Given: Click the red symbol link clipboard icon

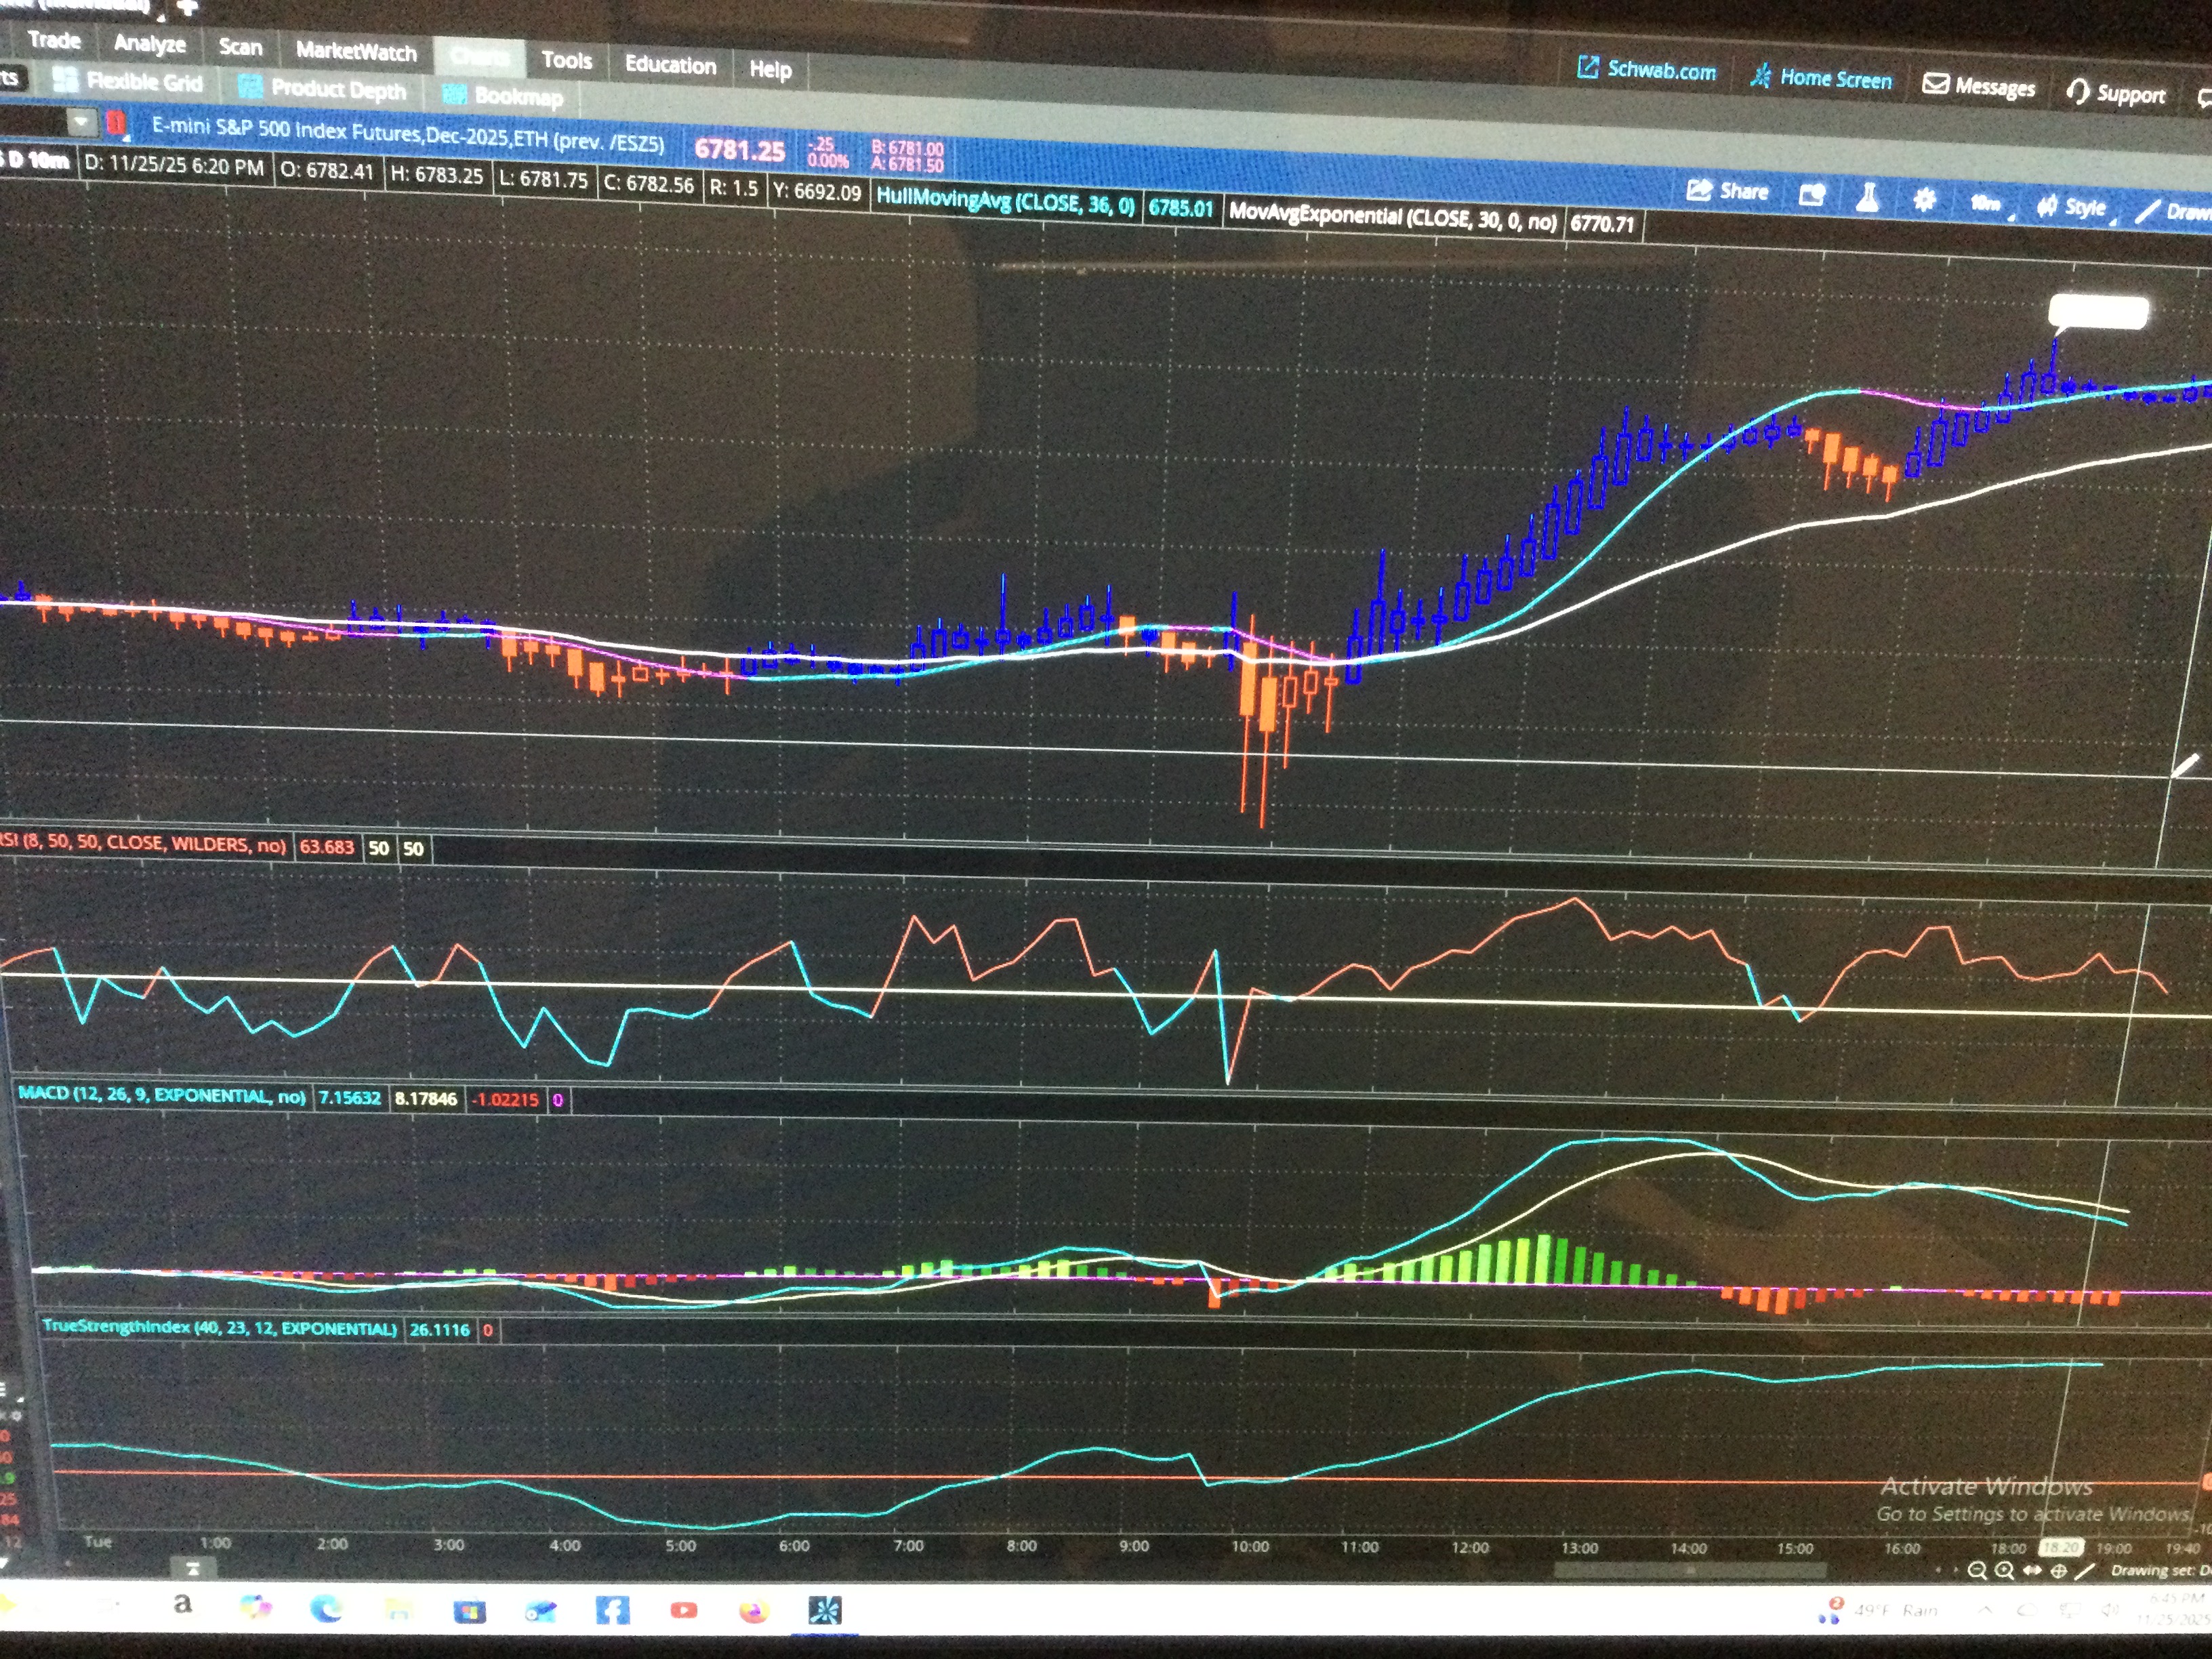Looking at the screenshot, I should tap(116, 124).
